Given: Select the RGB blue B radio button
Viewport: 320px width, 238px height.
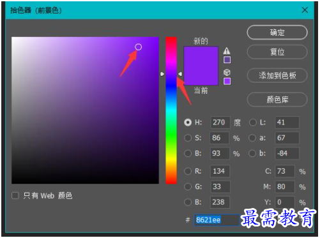Looking at the screenshot, I should (188, 202).
